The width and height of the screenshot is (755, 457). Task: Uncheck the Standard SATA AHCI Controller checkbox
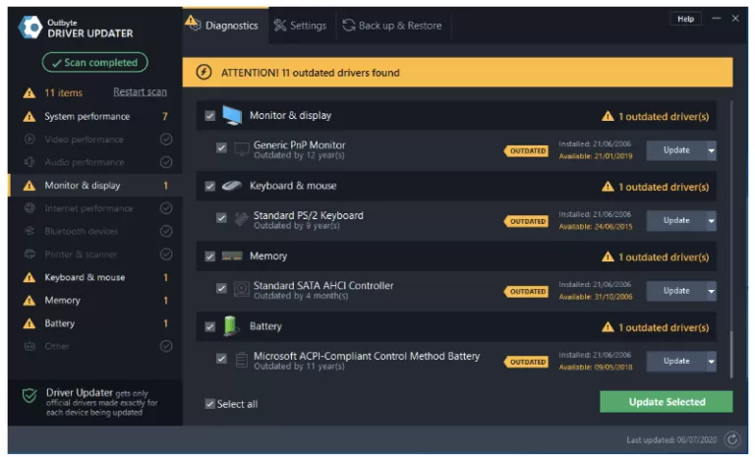(x=221, y=289)
